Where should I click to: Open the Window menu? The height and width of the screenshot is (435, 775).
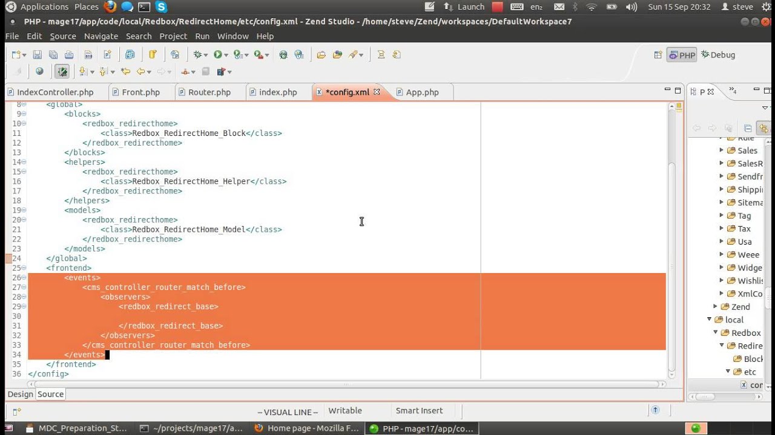[x=233, y=36]
